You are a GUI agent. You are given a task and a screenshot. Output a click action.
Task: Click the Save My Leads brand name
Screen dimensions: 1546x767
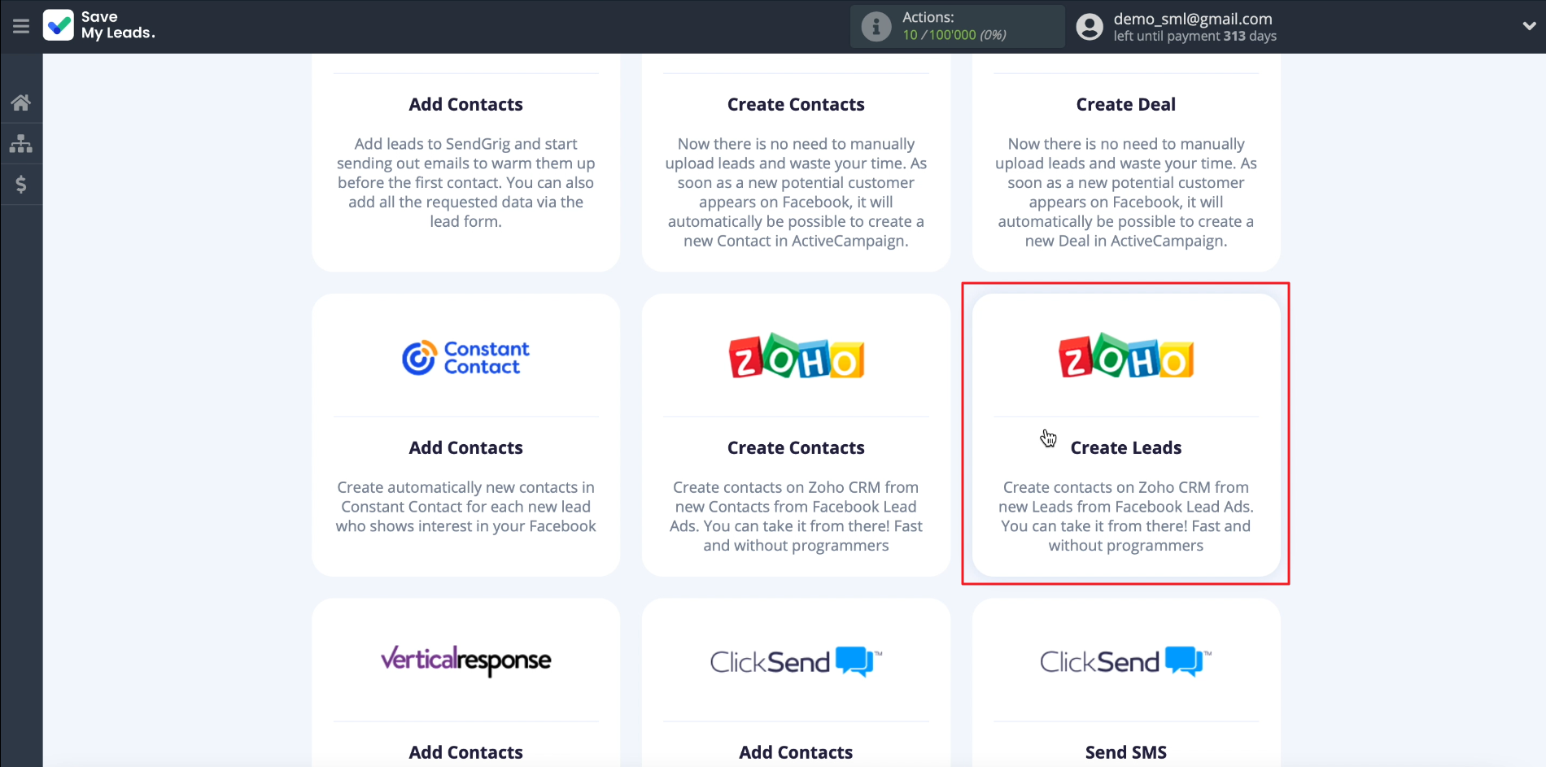[x=118, y=25]
